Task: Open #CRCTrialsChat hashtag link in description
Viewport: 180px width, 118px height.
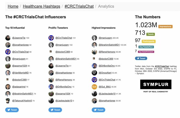Action: click(162, 66)
